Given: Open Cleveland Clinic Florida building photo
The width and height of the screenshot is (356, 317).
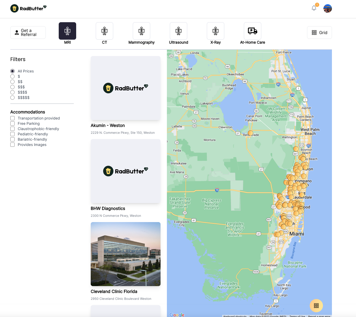Looking at the screenshot, I should coord(126,254).
